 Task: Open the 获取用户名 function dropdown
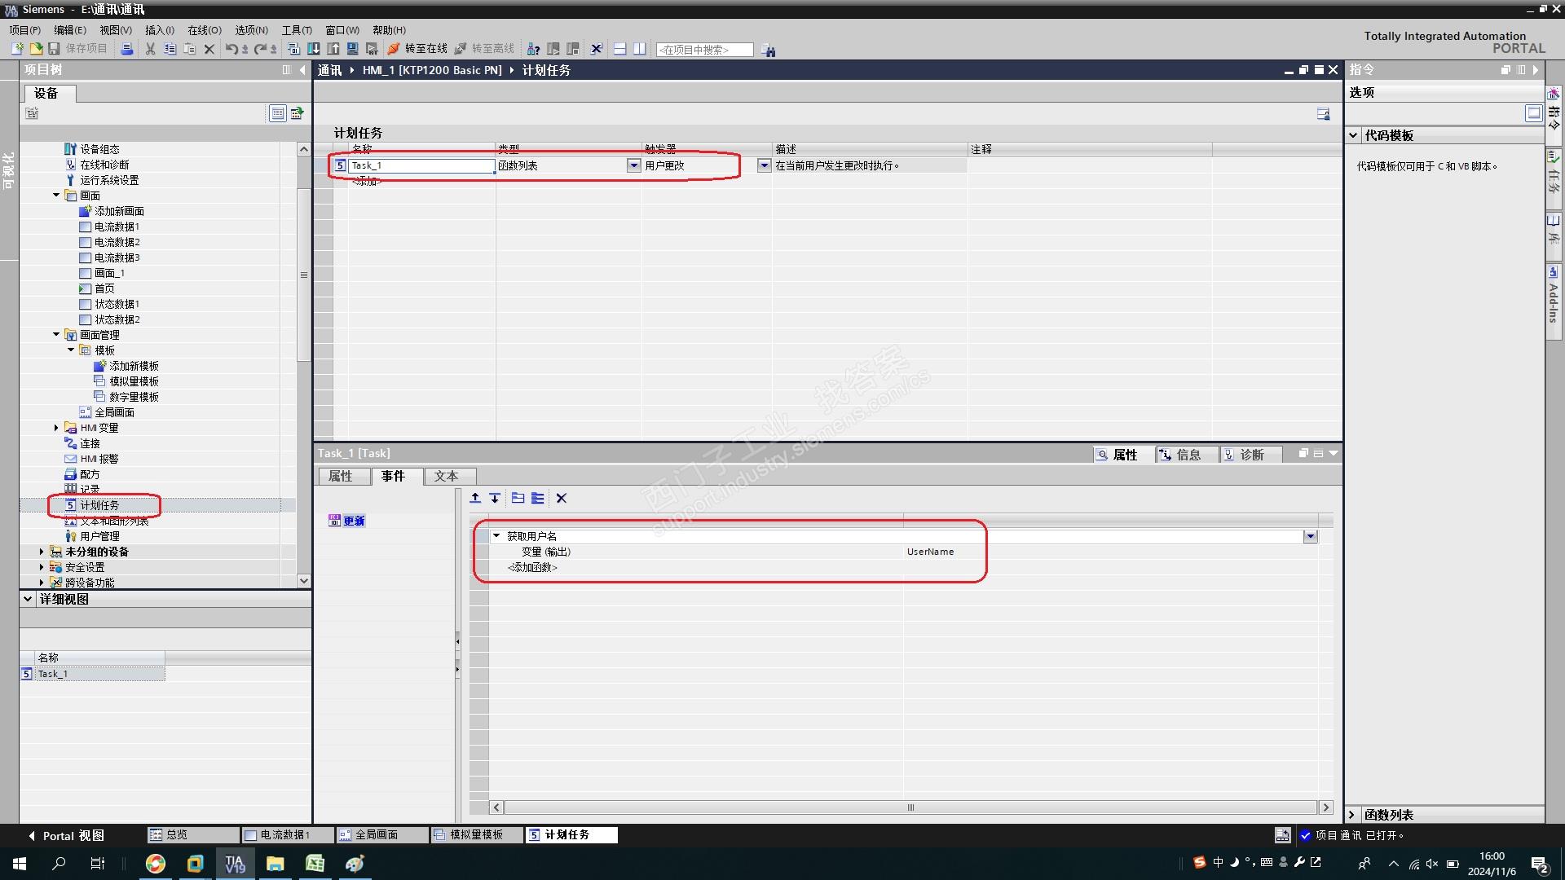(1310, 536)
